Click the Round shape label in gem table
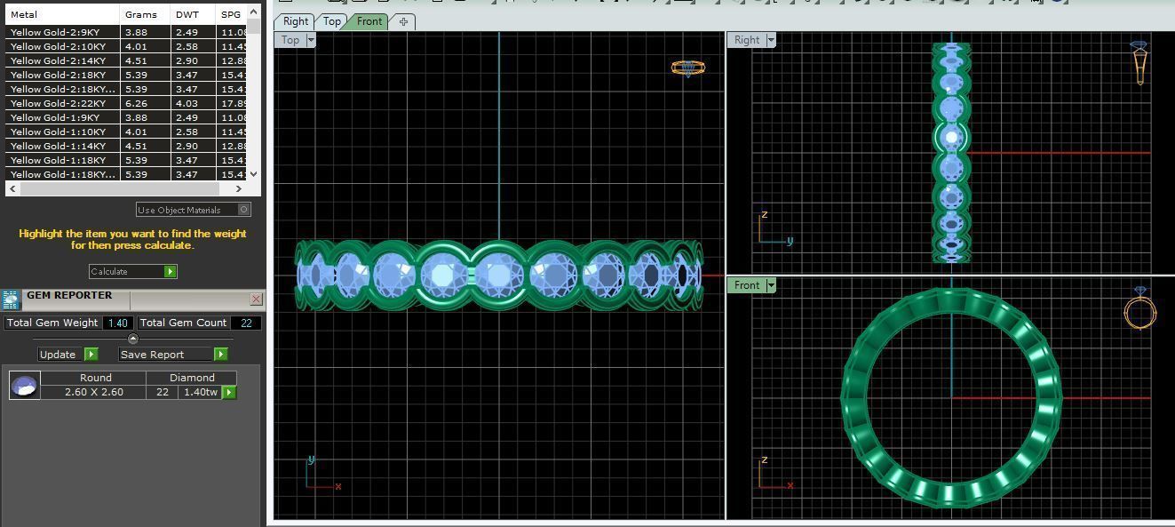The image size is (1175, 527). click(96, 378)
